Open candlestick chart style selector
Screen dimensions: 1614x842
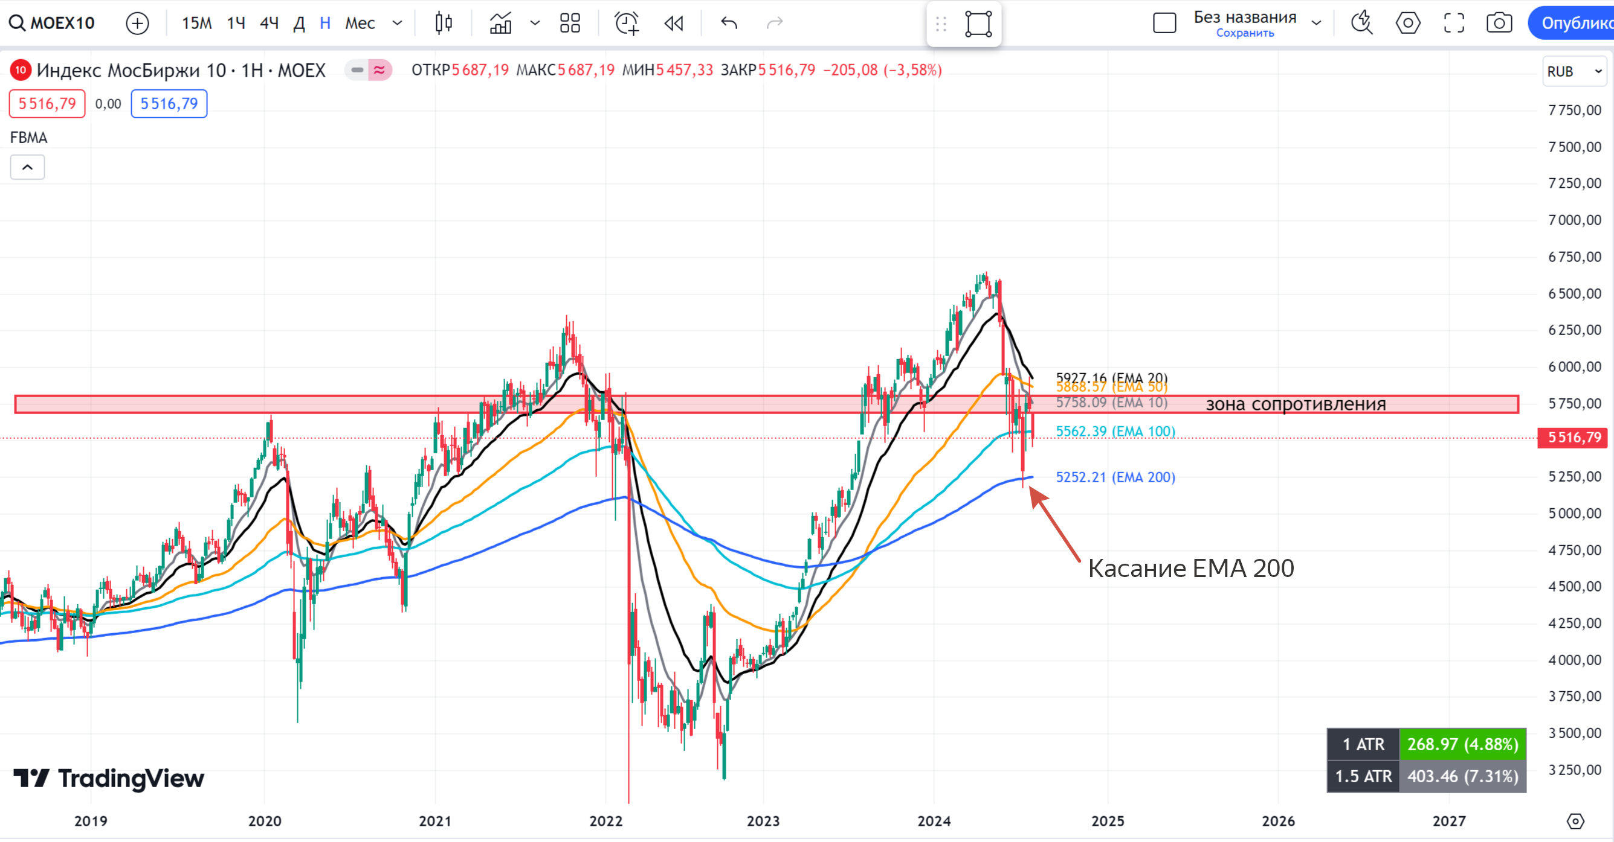click(444, 23)
